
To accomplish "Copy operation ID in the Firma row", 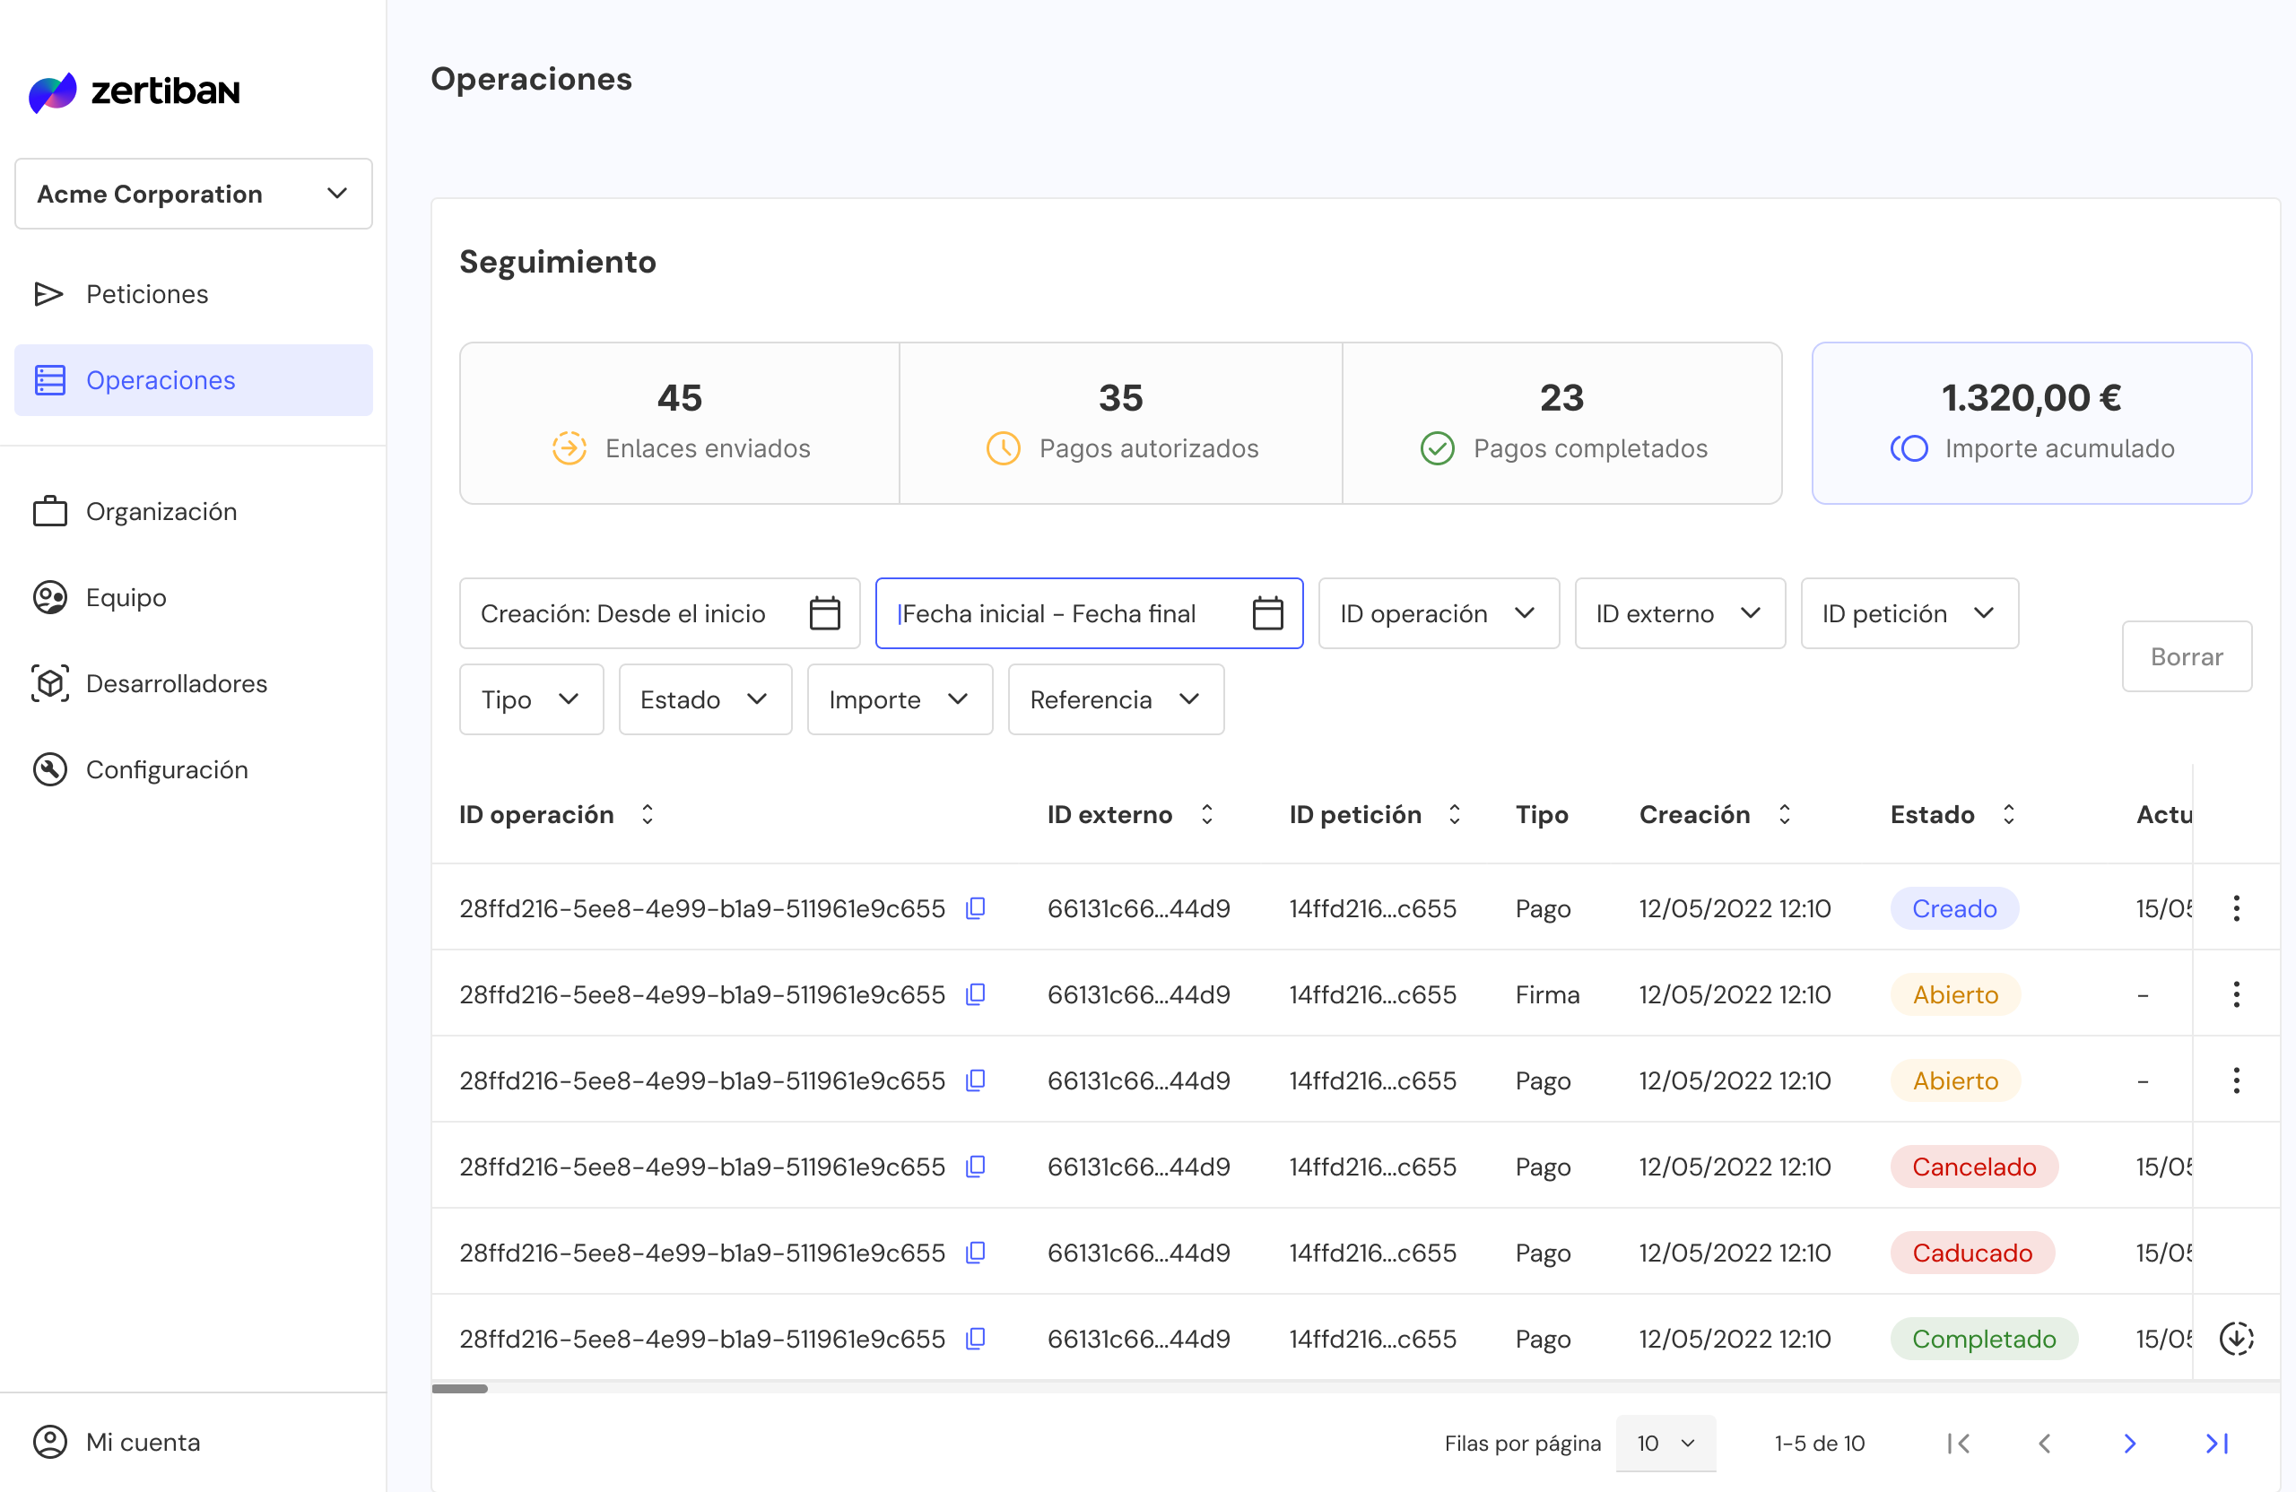I will (975, 994).
